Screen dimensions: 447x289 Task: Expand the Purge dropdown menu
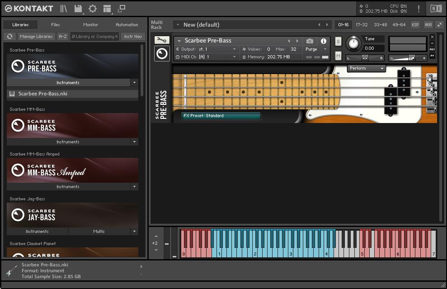tap(316, 49)
